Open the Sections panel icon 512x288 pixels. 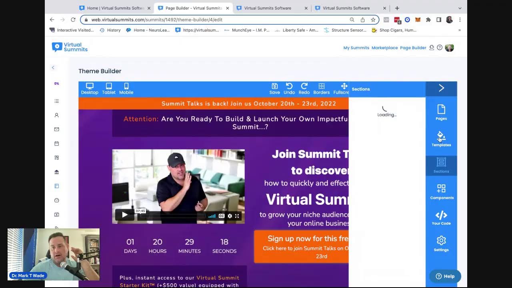[x=441, y=165]
